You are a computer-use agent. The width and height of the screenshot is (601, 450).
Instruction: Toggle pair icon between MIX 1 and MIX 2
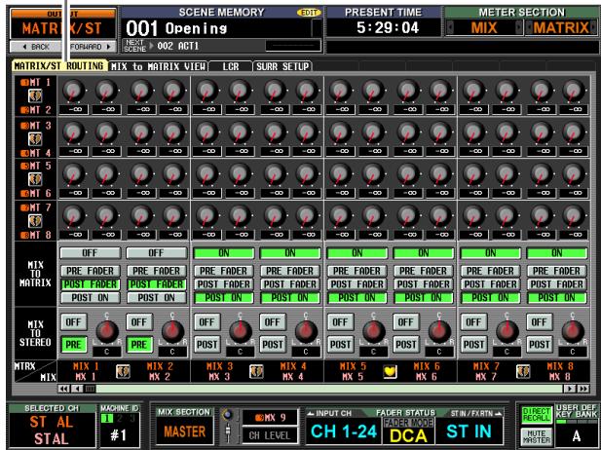[123, 371]
